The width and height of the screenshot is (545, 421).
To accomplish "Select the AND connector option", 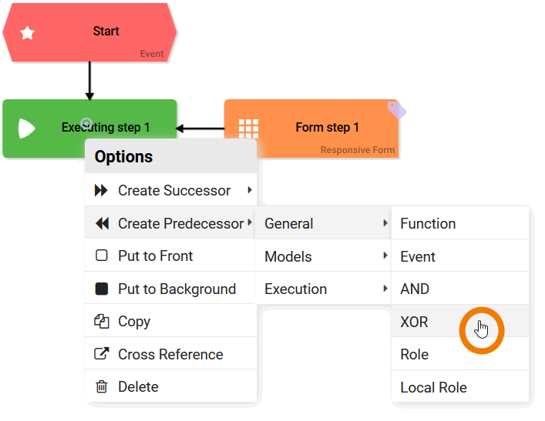I will [x=415, y=289].
